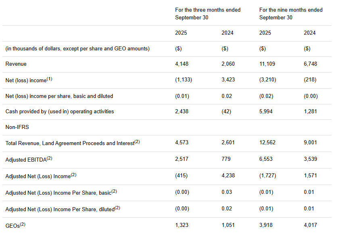340x239 pixels.
Task: Click the in thousands of dollars note
Action: 77,48
